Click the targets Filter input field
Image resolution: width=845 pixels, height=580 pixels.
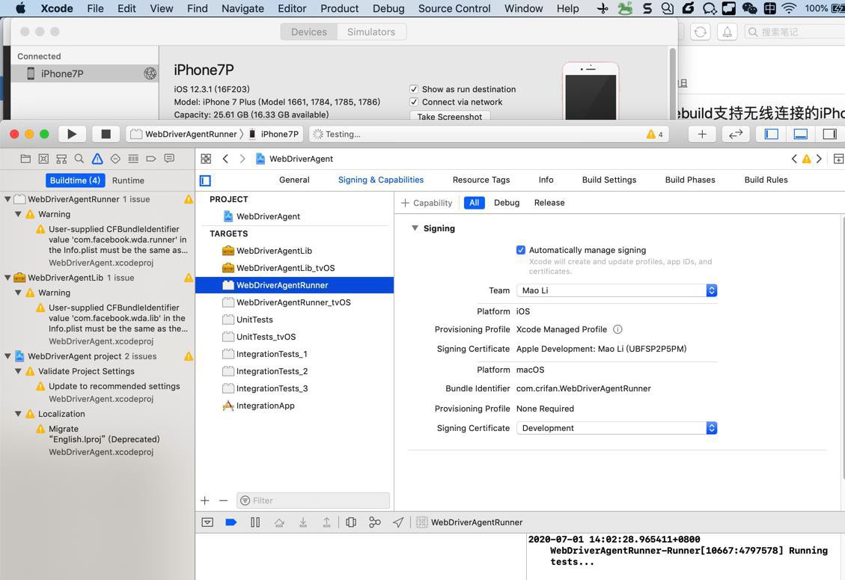coord(313,501)
